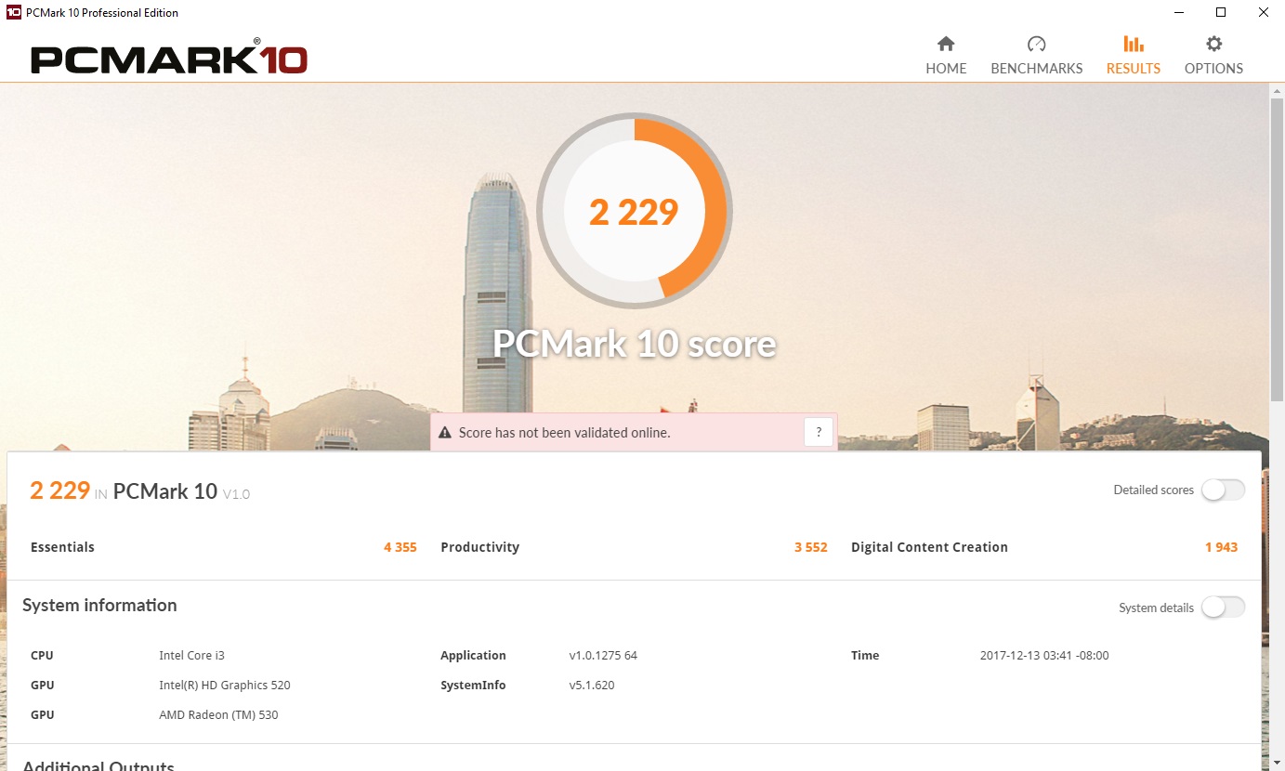
Task: Open the Benchmarks gauge icon
Action: pyautogui.click(x=1037, y=44)
